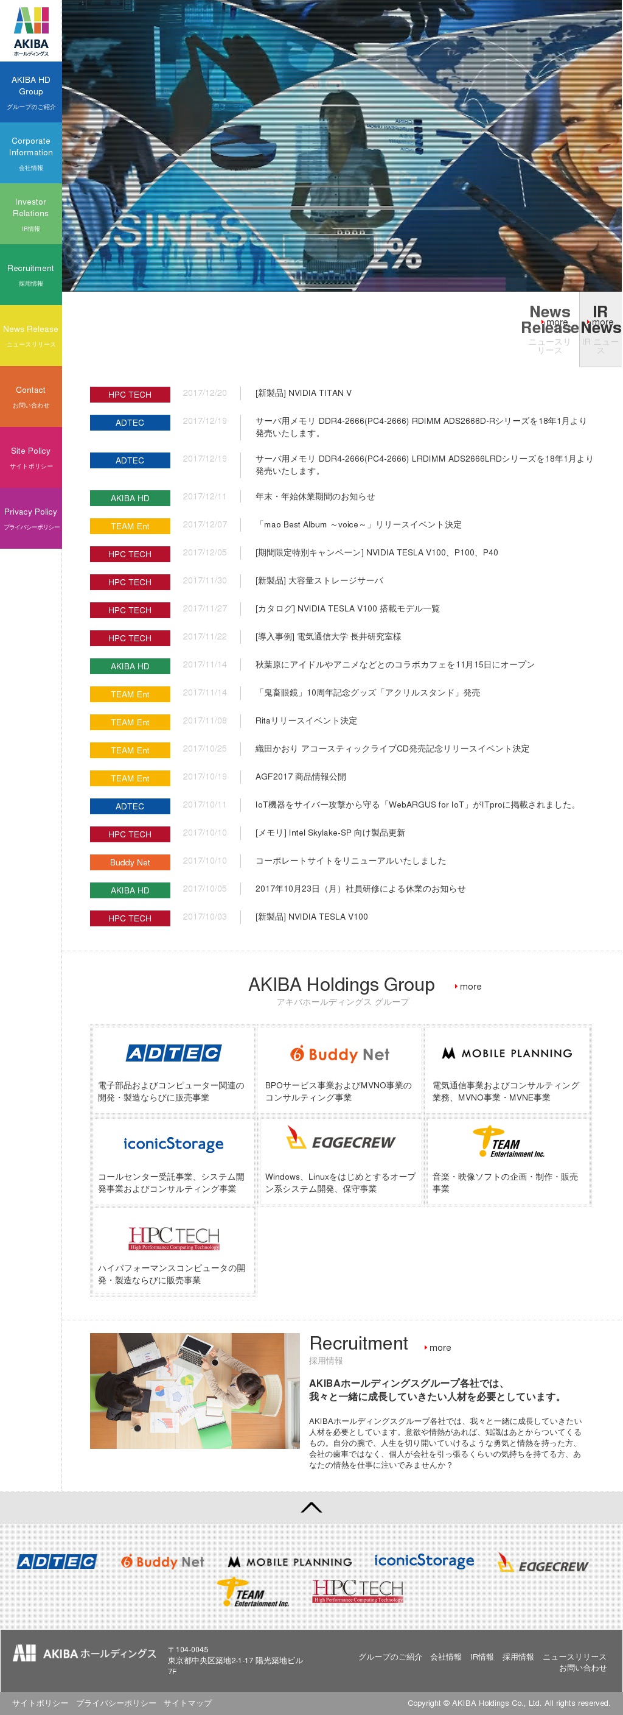Open Rita release event news item
Screen dimensions: 623x1715
pyautogui.click(x=307, y=720)
